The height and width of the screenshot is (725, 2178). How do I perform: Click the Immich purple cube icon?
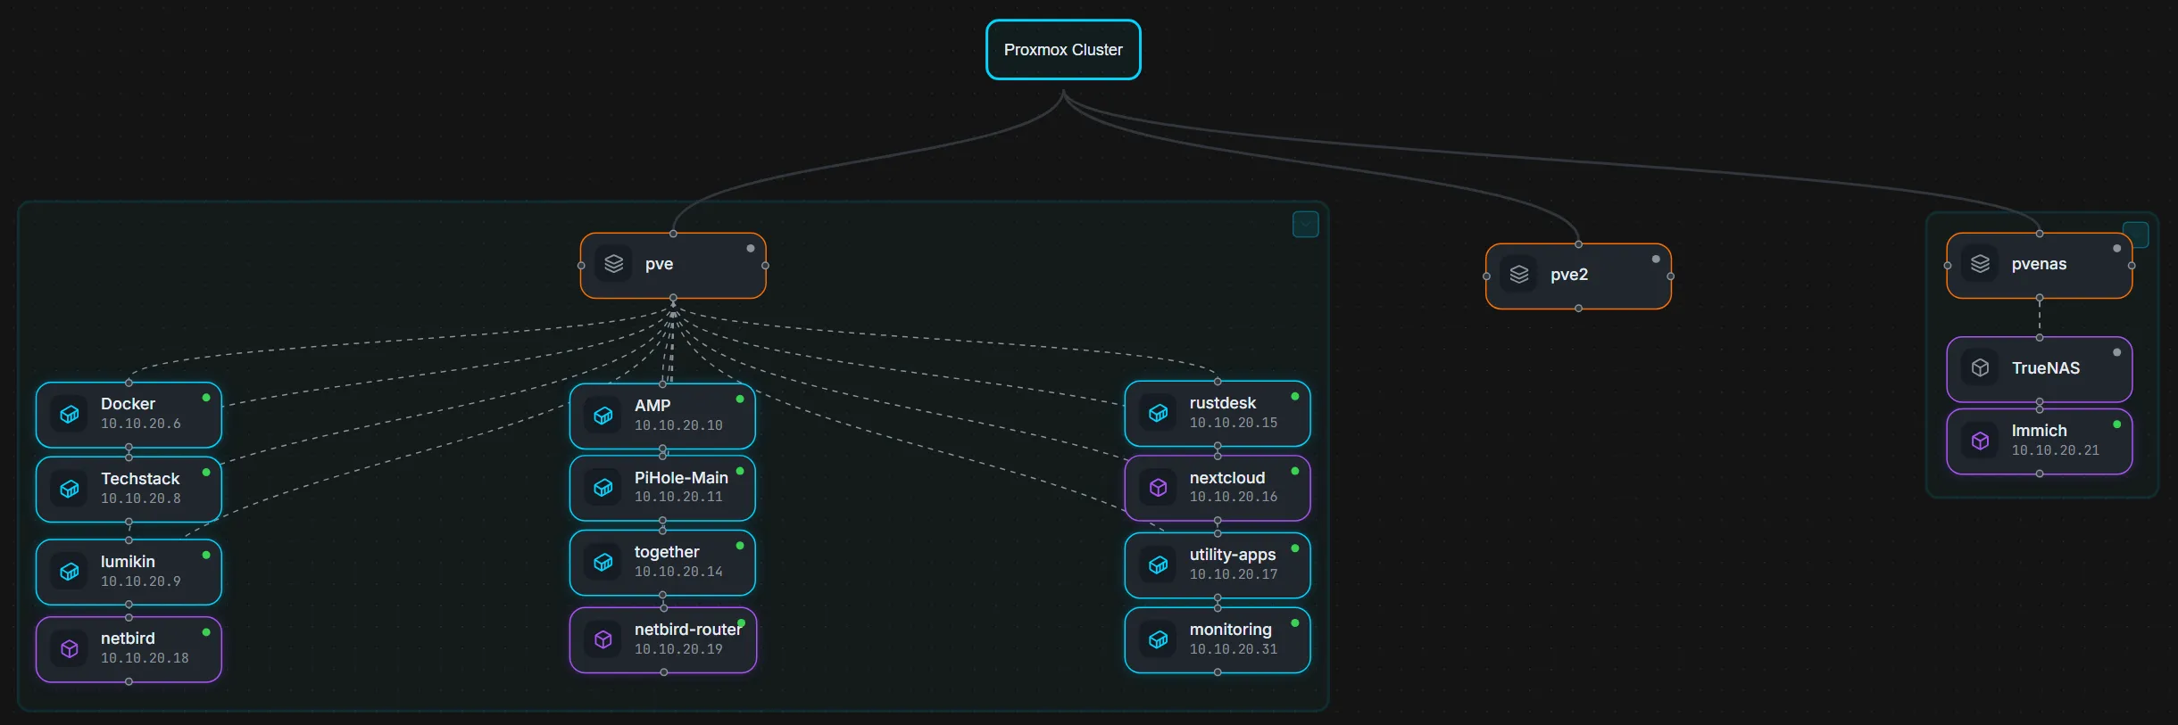[x=1980, y=441]
